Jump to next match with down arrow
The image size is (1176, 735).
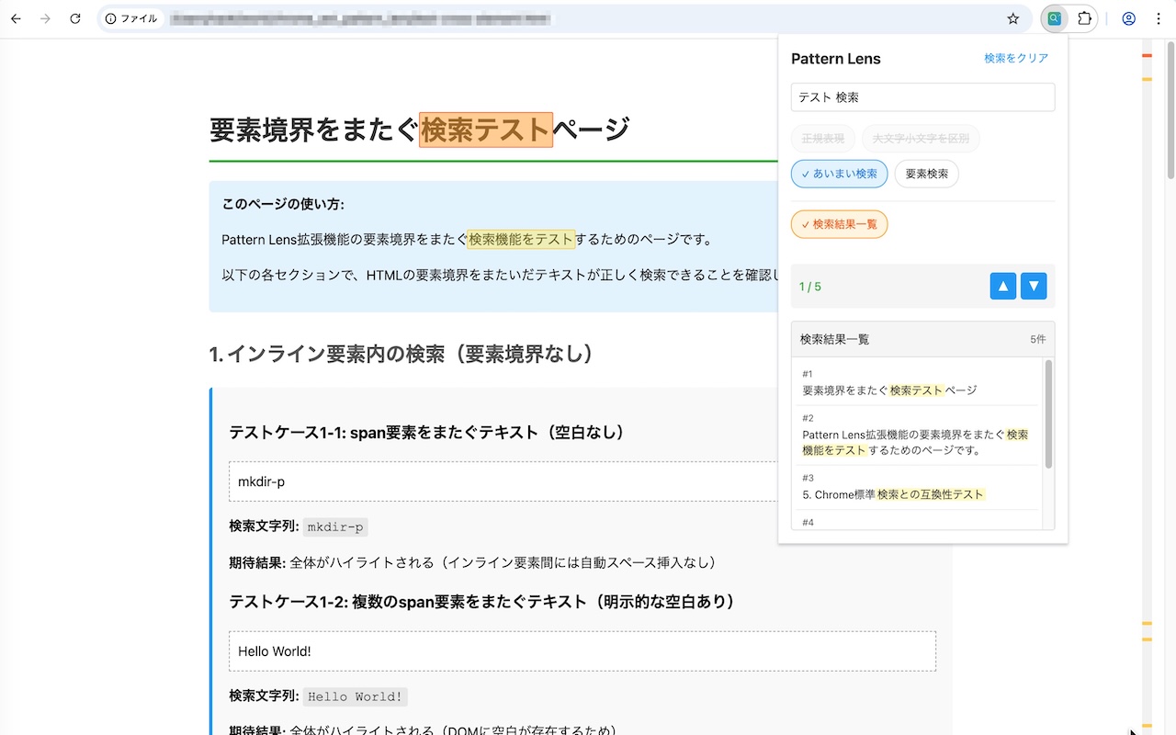pyautogui.click(x=1035, y=287)
